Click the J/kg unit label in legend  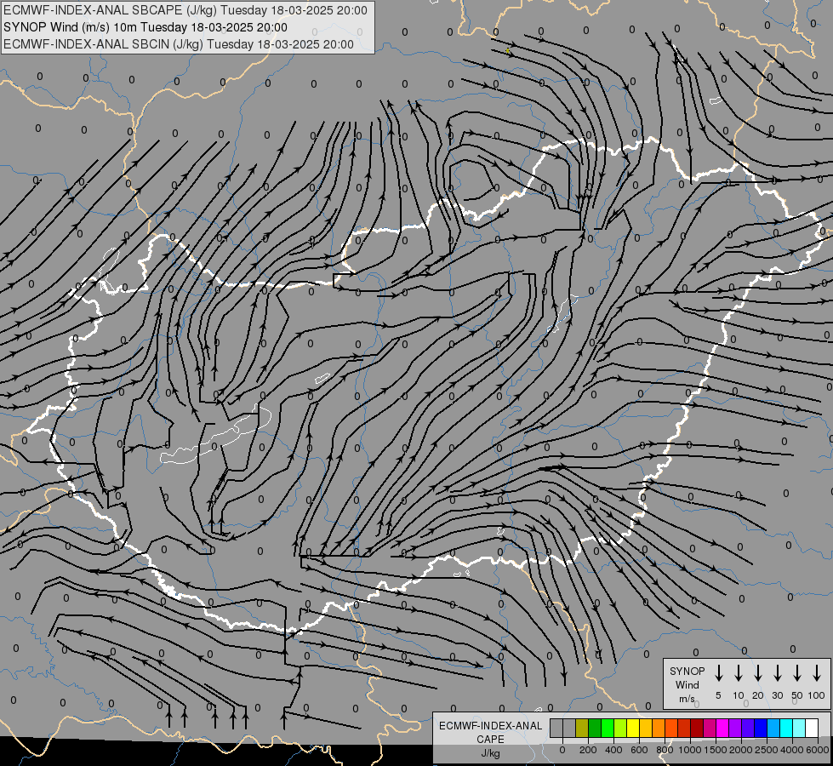[x=490, y=753]
